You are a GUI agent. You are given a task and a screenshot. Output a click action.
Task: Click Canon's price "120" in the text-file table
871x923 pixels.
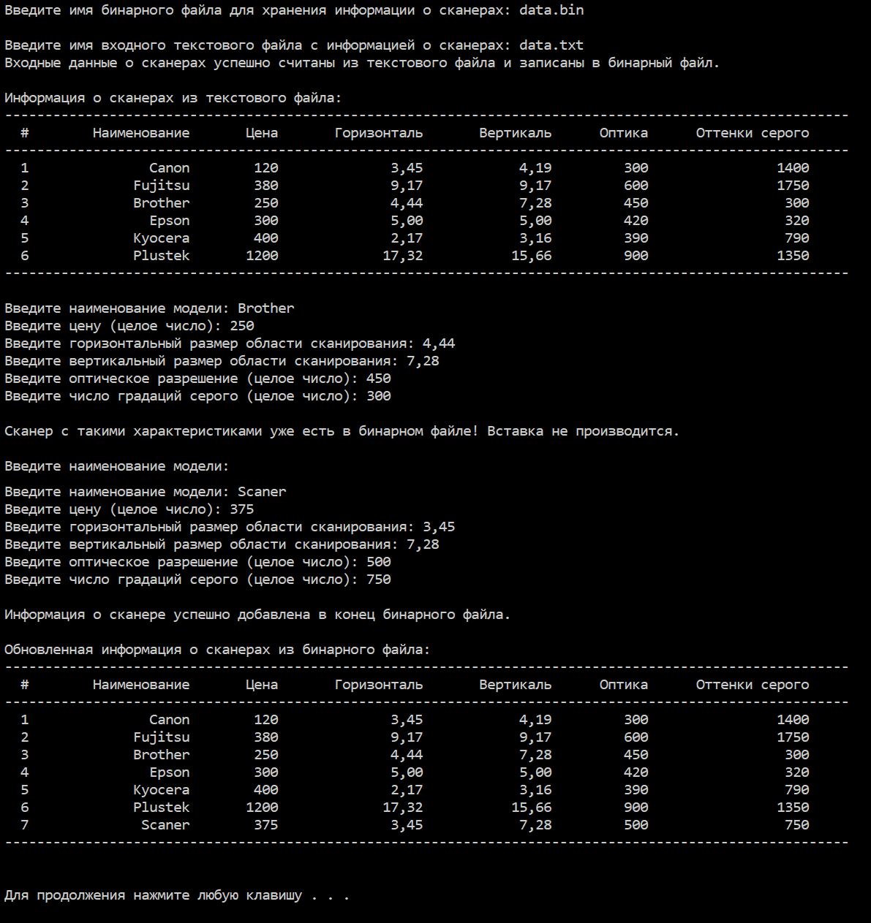(x=266, y=168)
